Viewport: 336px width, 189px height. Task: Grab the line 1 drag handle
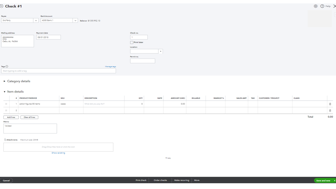pyautogui.click(x=6, y=104)
